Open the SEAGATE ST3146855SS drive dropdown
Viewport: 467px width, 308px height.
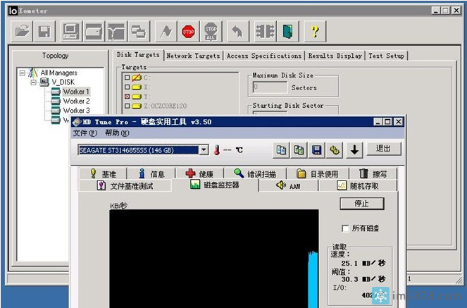204,149
